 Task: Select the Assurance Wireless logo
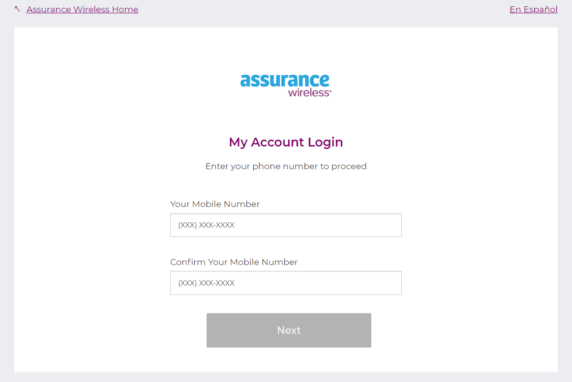pyautogui.click(x=285, y=84)
